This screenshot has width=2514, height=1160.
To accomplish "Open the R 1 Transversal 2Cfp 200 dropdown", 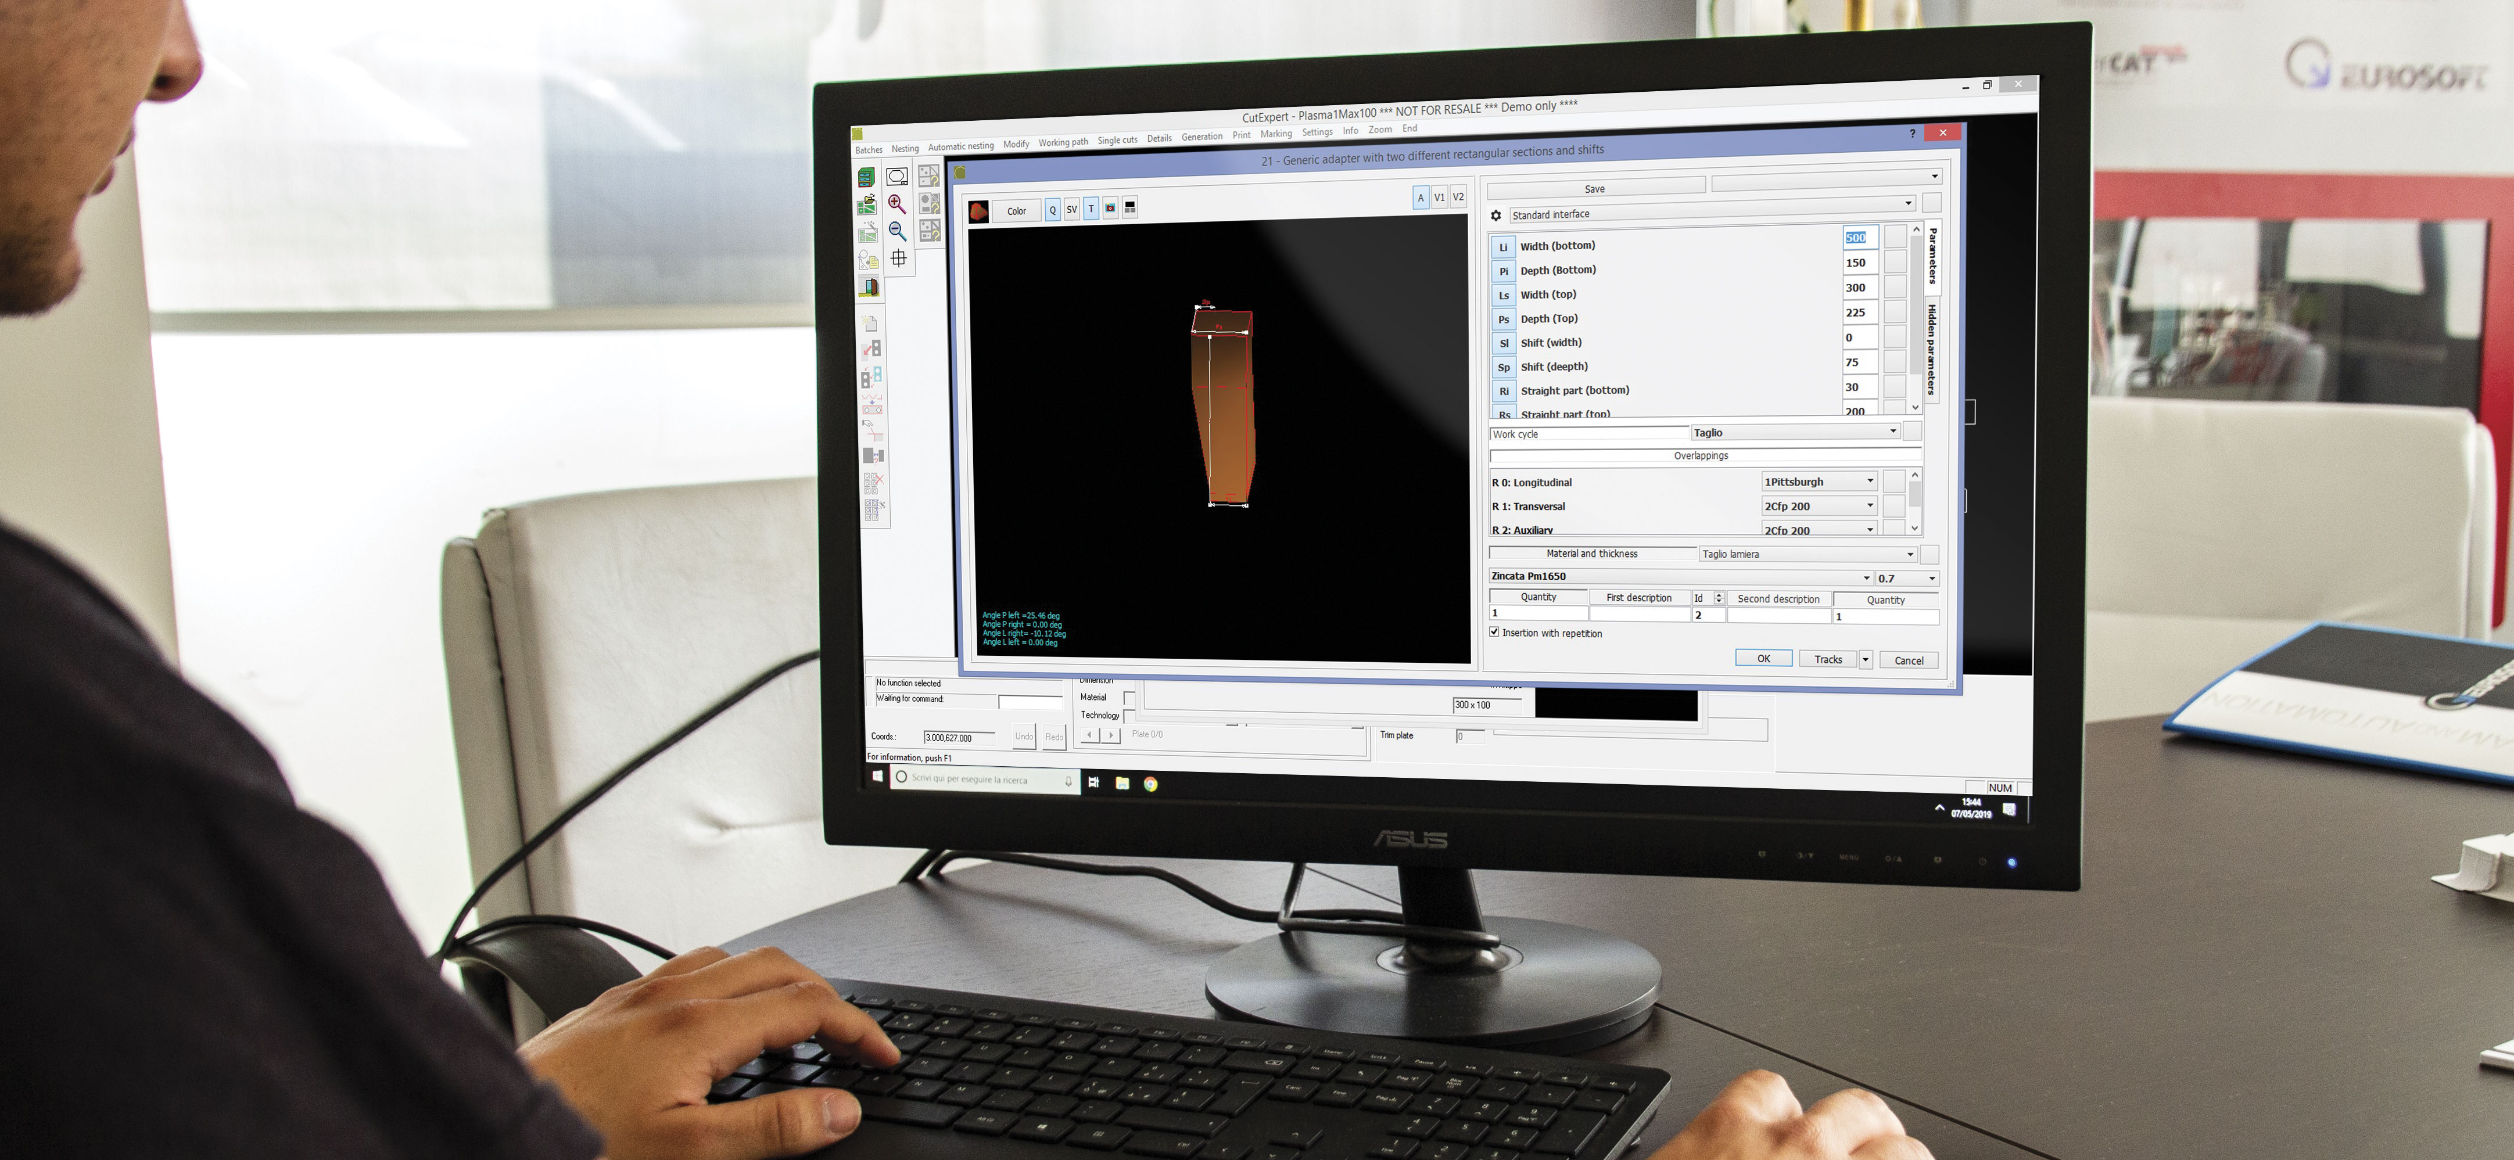I will 1819,505.
